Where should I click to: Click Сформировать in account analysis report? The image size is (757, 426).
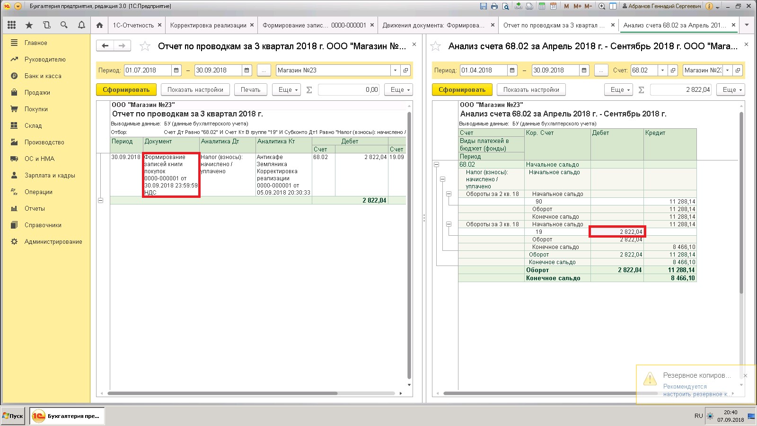[x=462, y=89]
